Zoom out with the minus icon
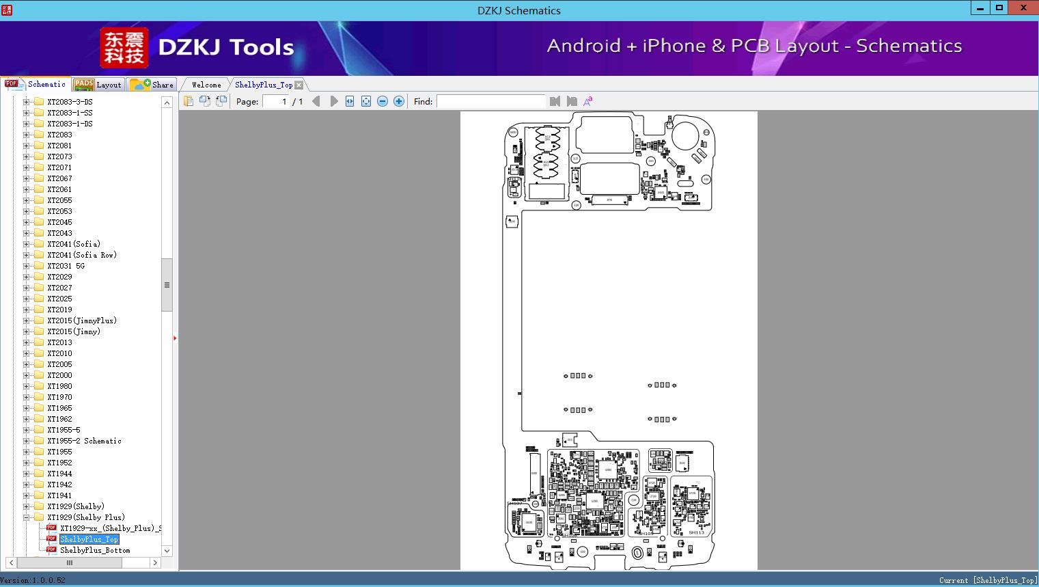This screenshot has height=587, width=1039. pos(383,101)
